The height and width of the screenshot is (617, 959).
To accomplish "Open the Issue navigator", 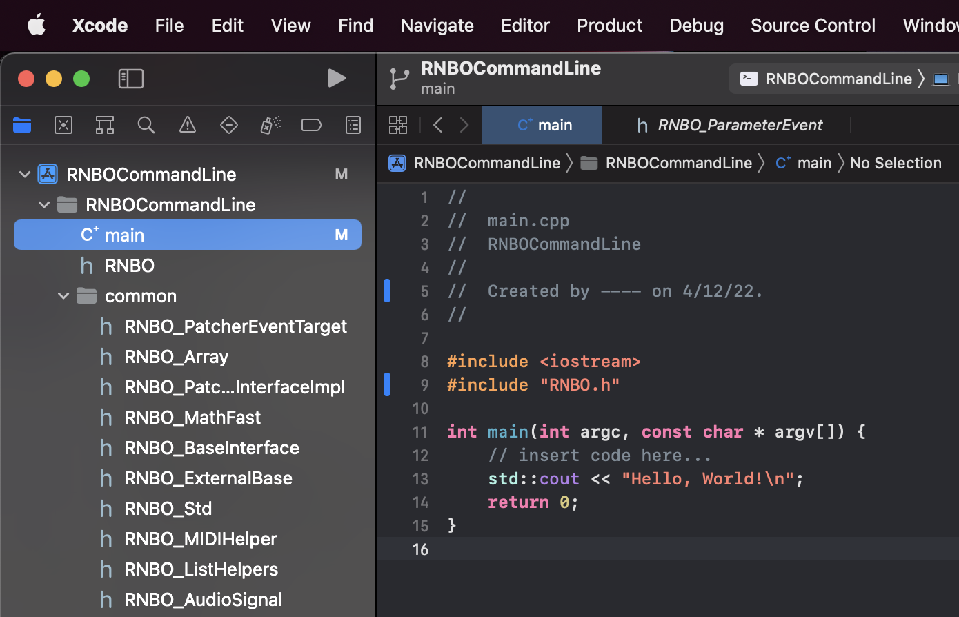I will point(188,125).
